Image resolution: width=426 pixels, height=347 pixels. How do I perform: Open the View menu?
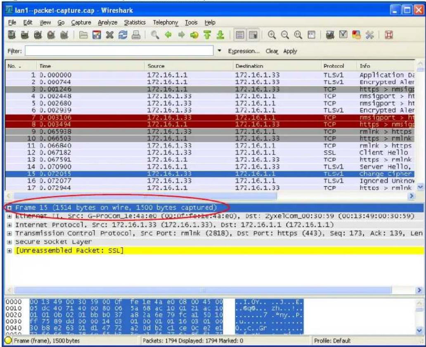45,23
